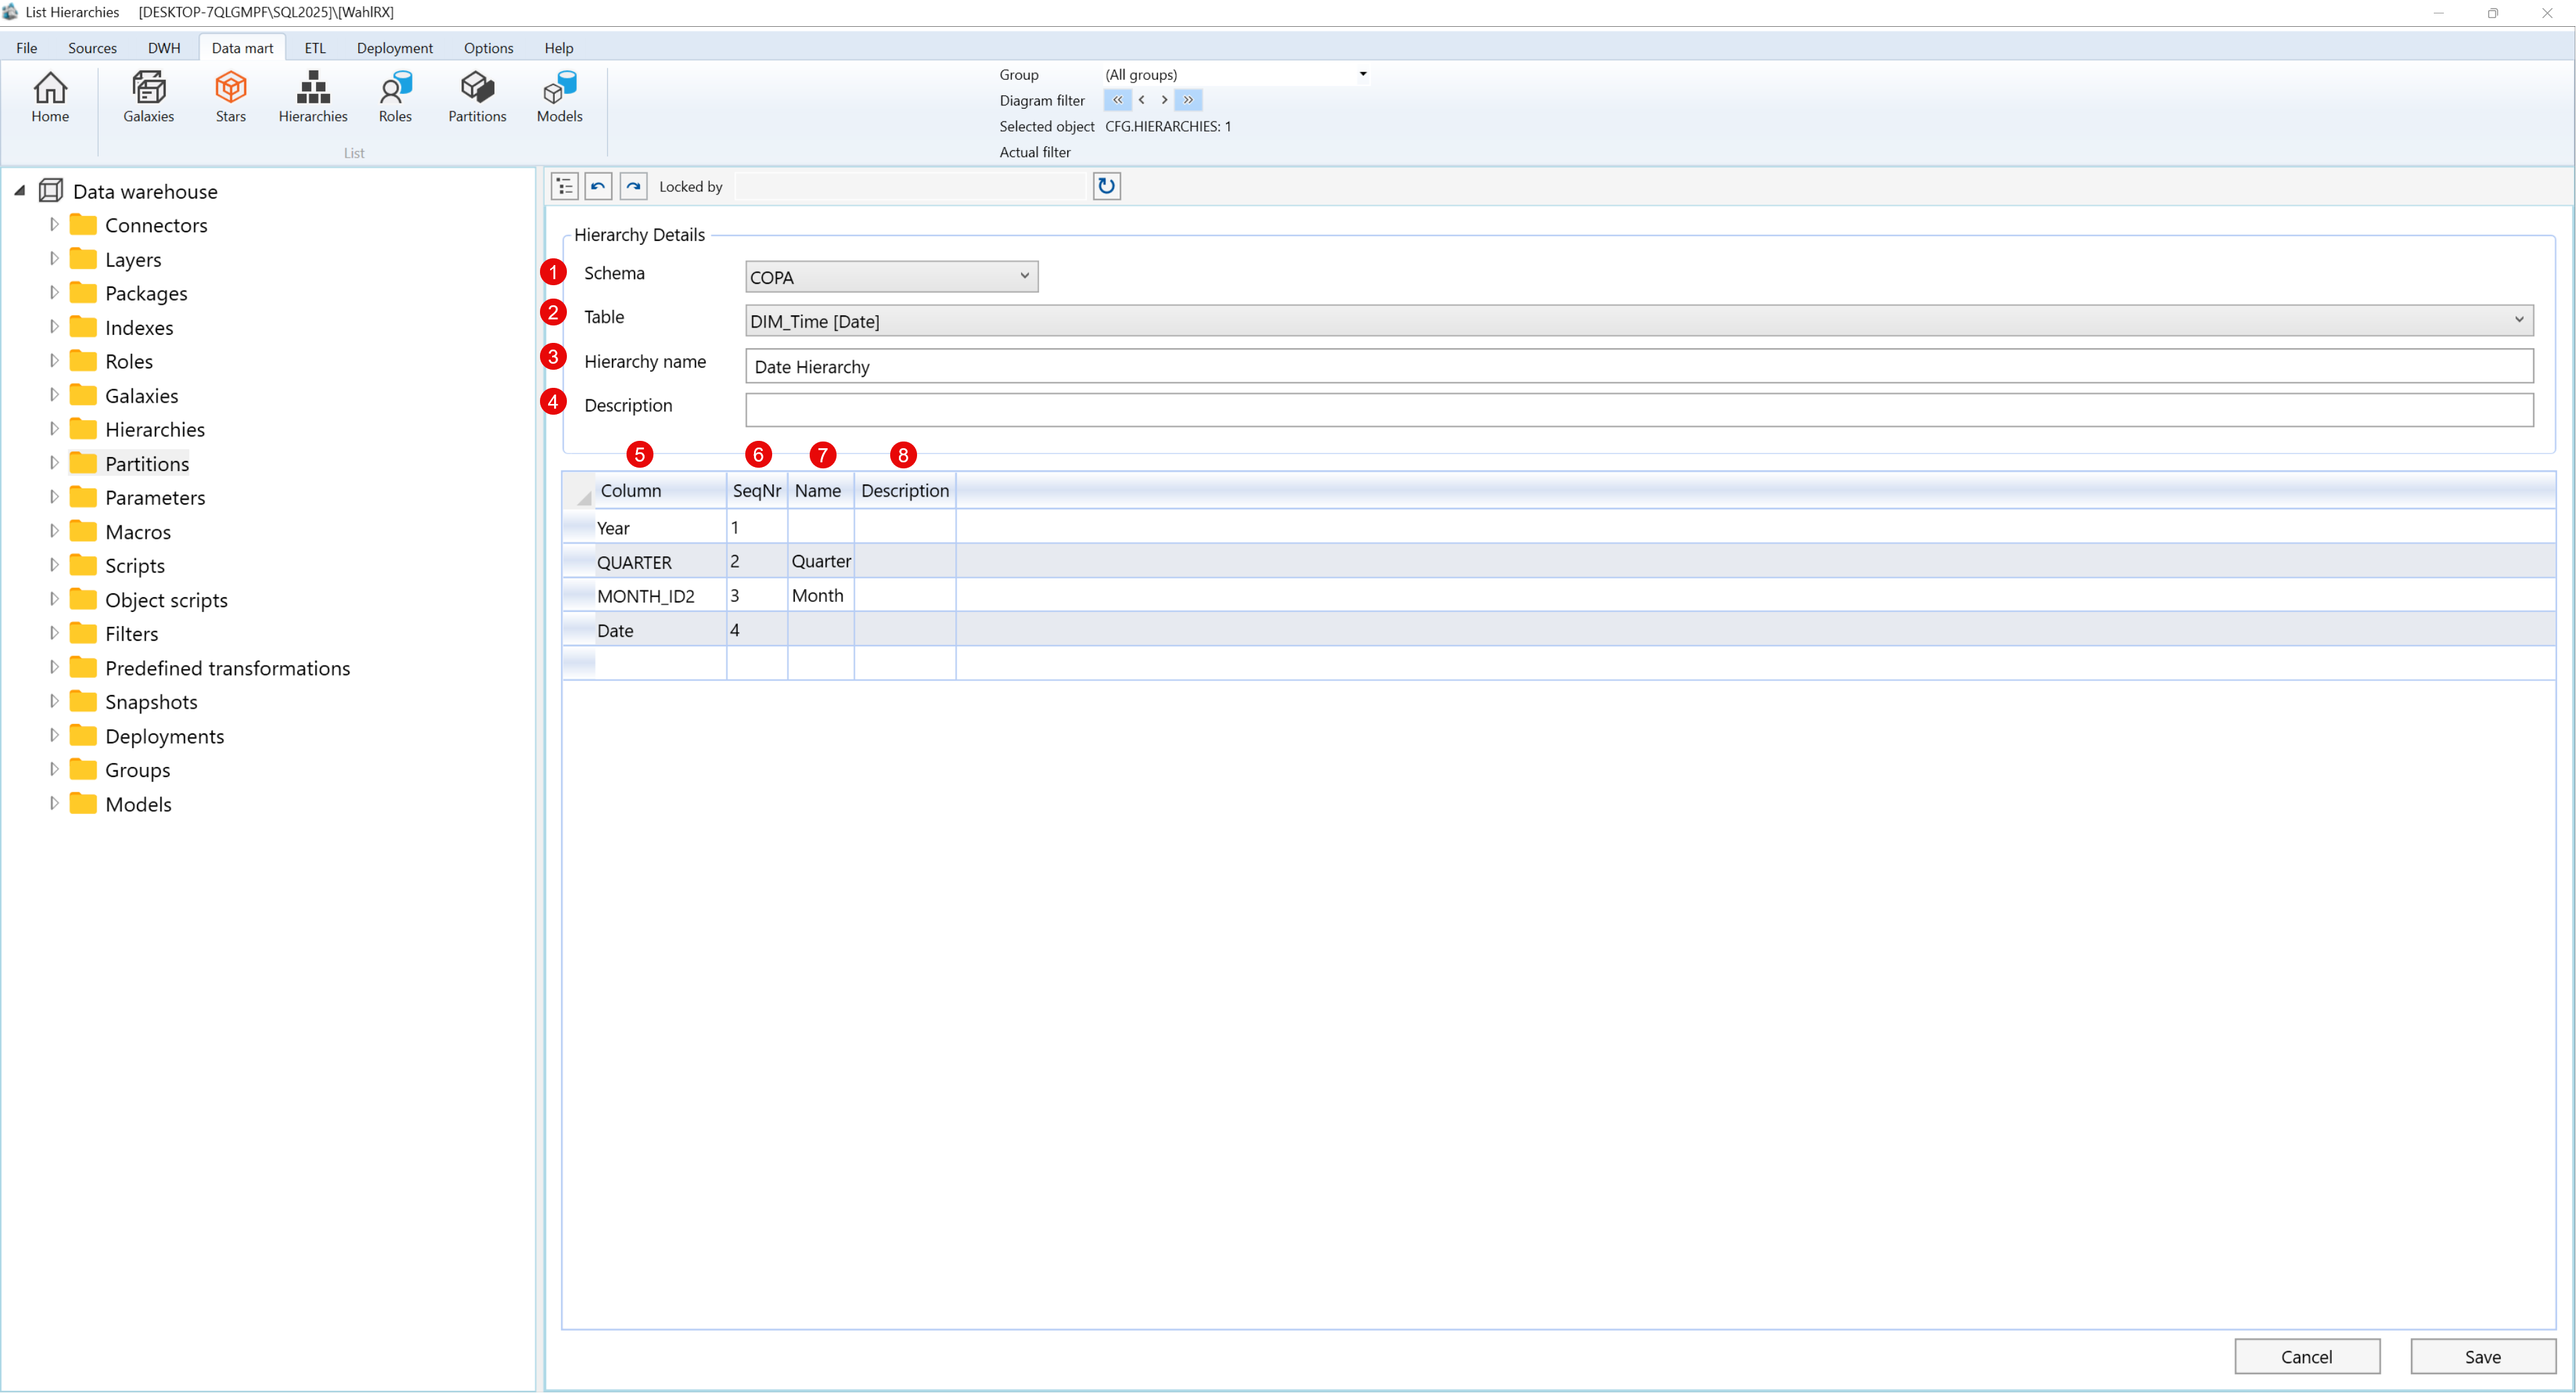
Task: Expand the Hierarchies tree folder
Action: click(x=54, y=429)
